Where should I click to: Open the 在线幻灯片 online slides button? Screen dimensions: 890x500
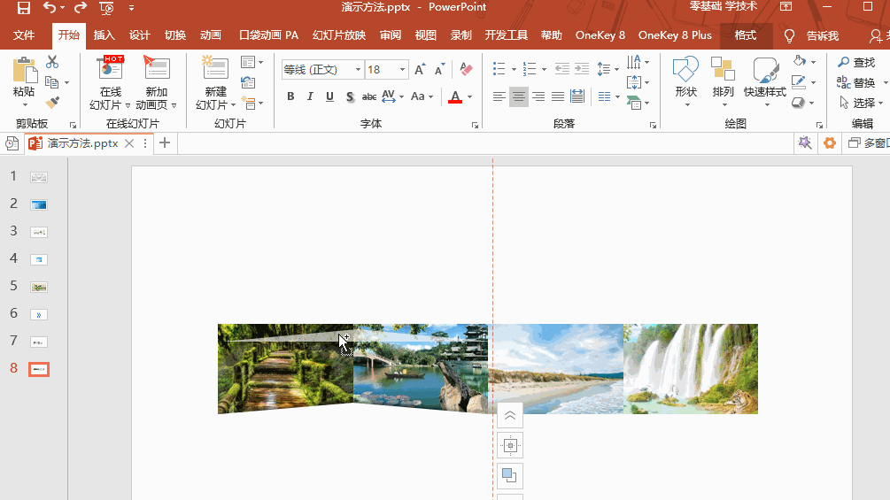(110, 83)
